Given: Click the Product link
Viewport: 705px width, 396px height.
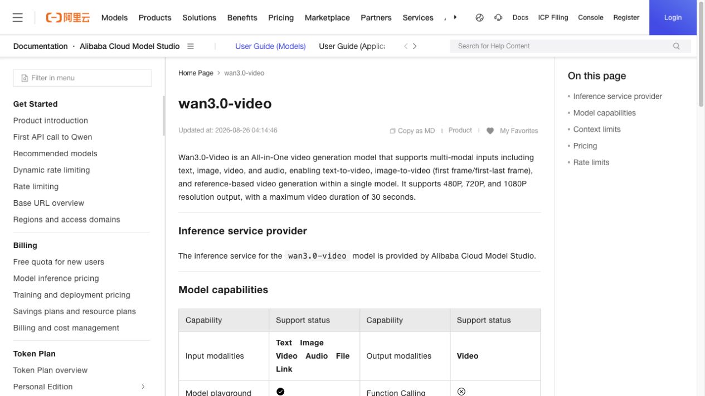Looking at the screenshot, I should tap(460, 130).
